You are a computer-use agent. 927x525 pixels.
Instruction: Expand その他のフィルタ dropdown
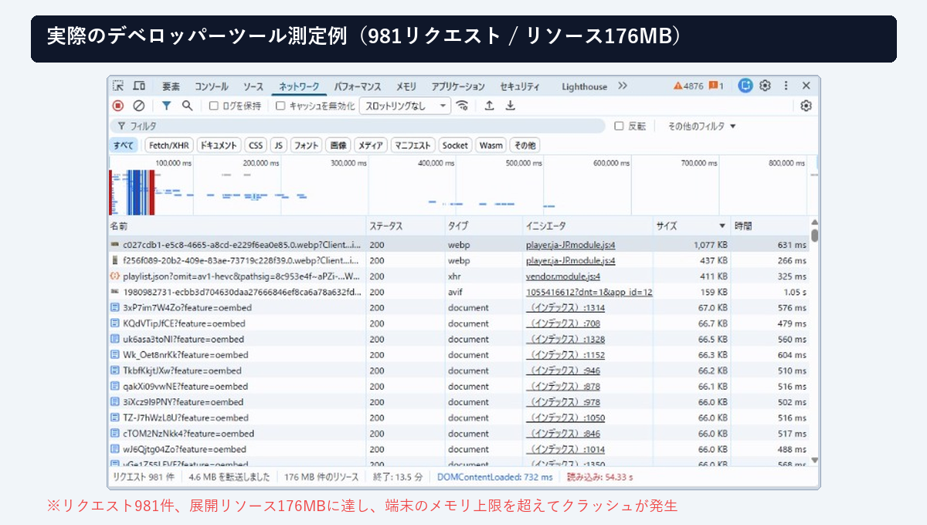pos(701,126)
